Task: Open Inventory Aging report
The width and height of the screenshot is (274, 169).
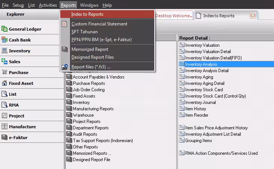Action: coord(199,77)
